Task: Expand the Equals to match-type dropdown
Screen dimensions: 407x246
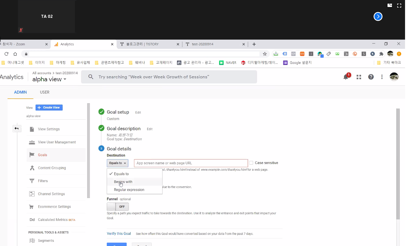Action: (x=117, y=163)
